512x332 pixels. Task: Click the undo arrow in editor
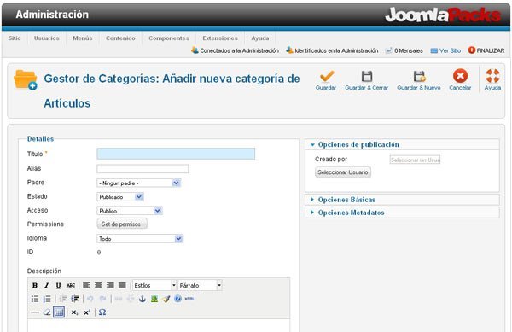(x=90, y=299)
